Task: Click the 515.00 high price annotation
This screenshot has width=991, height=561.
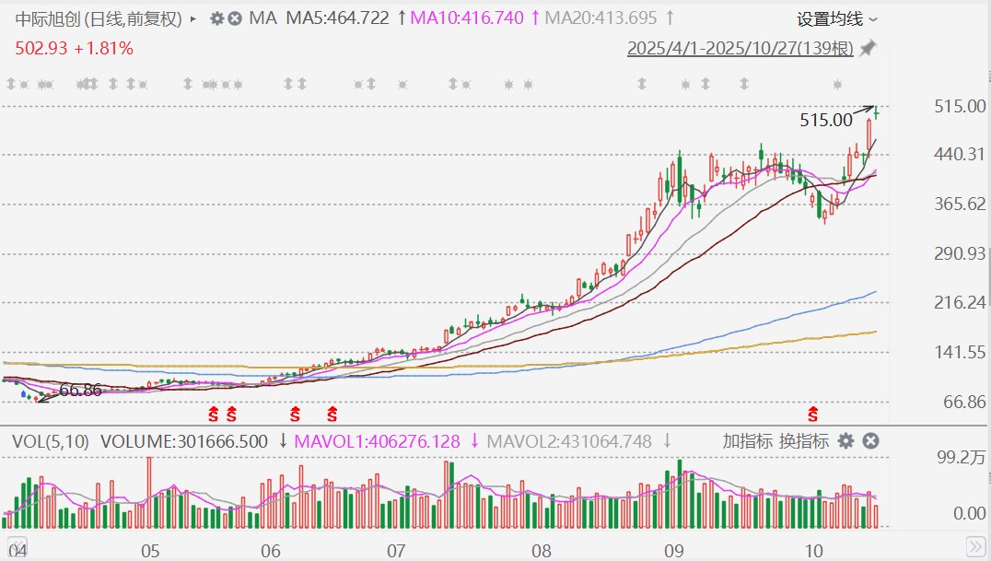Action: (826, 120)
